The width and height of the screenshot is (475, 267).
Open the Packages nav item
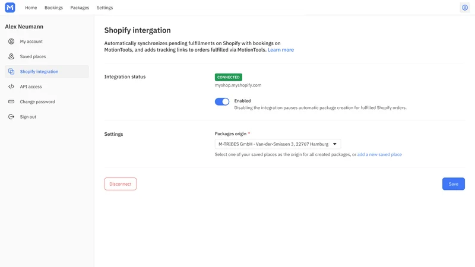pyautogui.click(x=80, y=8)
